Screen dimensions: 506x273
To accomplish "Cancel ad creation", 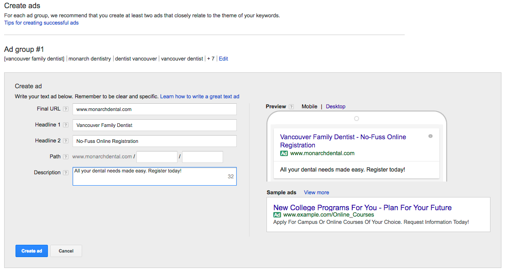I will coord(66,251).
